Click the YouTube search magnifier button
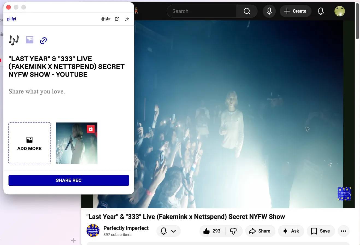This screenshot has width=360, height=245. click(247, 11)
